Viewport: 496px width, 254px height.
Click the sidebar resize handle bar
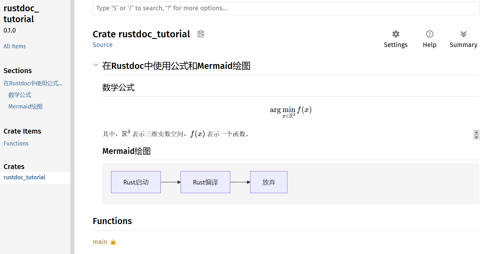point(72,127)
